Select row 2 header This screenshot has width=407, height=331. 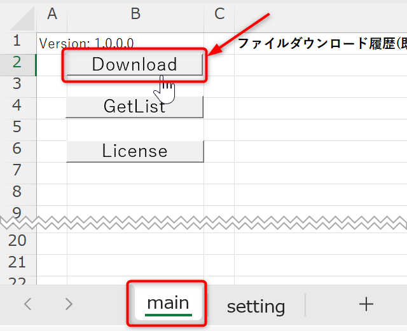click(17, 64)
